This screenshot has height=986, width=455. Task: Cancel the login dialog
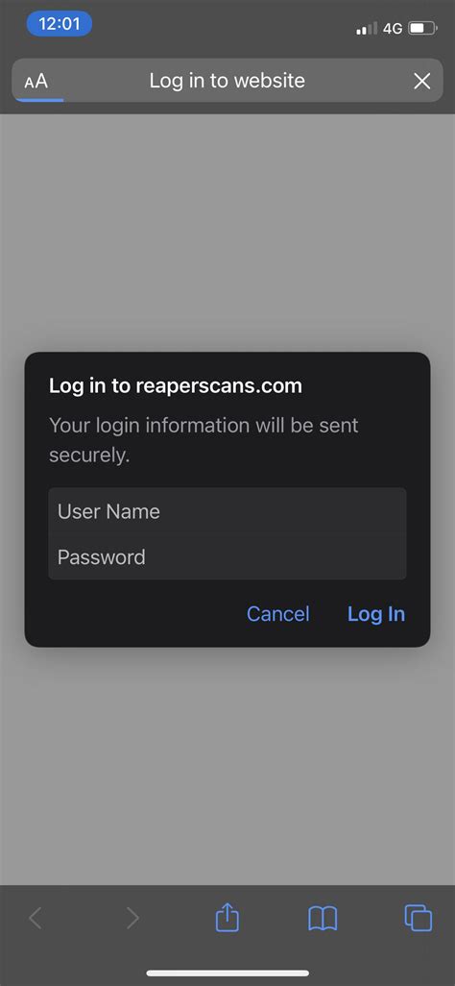click(x=277, y=614)
